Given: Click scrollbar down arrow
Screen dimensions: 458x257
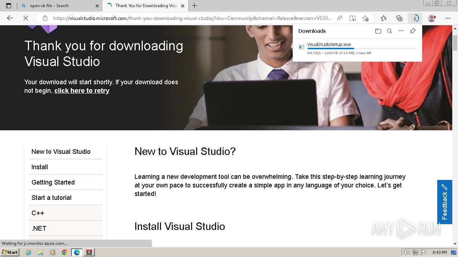Looking at the screenshot, I should tap(455, 244).
